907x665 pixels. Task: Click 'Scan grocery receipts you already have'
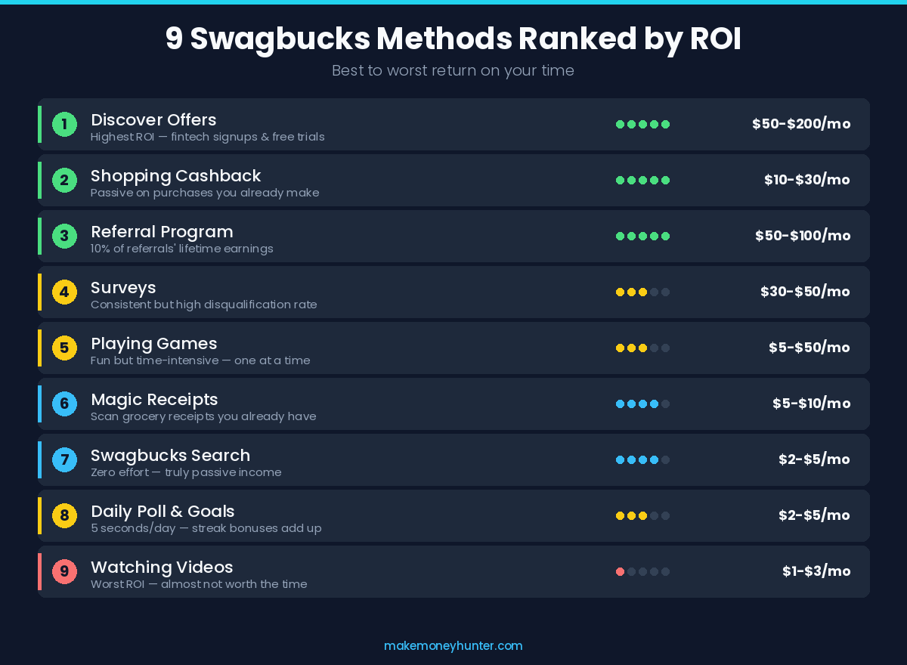[x=203, y=416]
